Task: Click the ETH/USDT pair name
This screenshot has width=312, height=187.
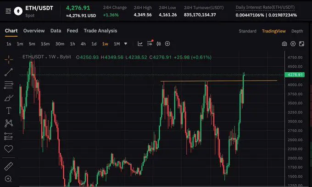Action: (x=39, y=8)
